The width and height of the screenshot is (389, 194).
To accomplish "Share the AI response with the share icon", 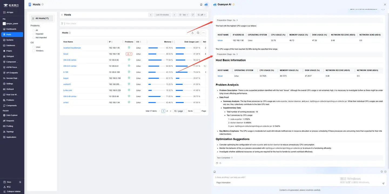I will click(x=220, y=163).
